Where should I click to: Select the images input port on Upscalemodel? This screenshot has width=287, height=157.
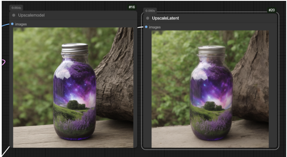click(x=12, y=24)
